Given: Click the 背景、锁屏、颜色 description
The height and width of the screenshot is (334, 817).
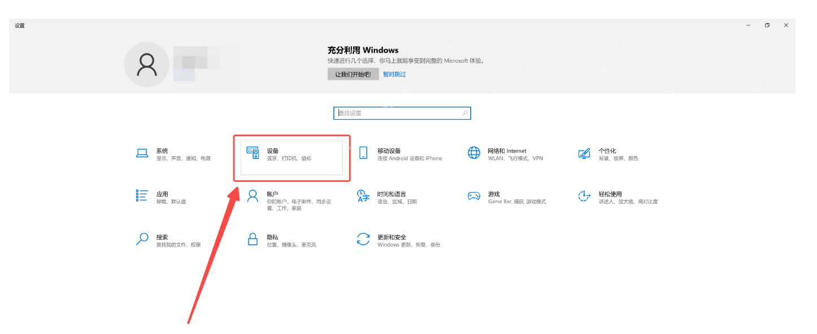Looking at the screenshot, I should click(x=619, y=159).
